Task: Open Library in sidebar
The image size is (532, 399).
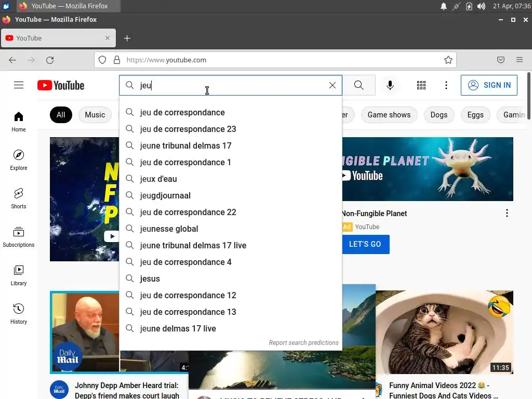Action: (x=19, y=275)
